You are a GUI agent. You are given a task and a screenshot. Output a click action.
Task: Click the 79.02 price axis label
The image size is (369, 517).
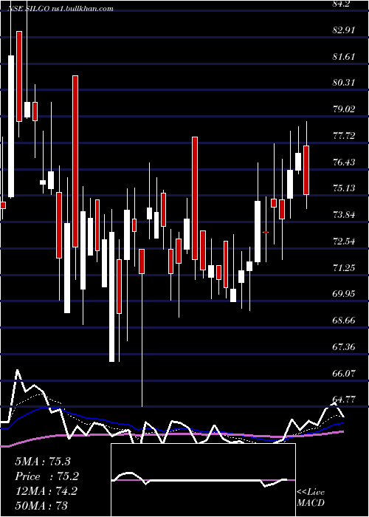pyautogui.click(x=345, y=109)
